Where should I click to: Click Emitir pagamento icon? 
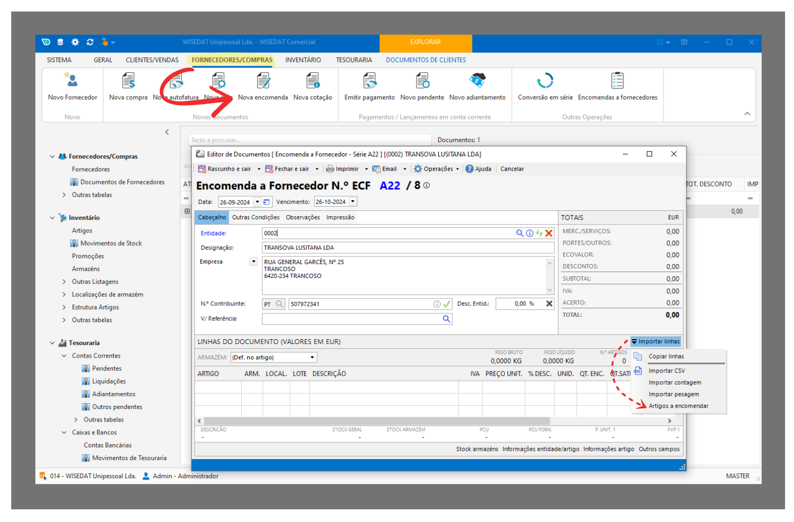click(x=370, y=81)
